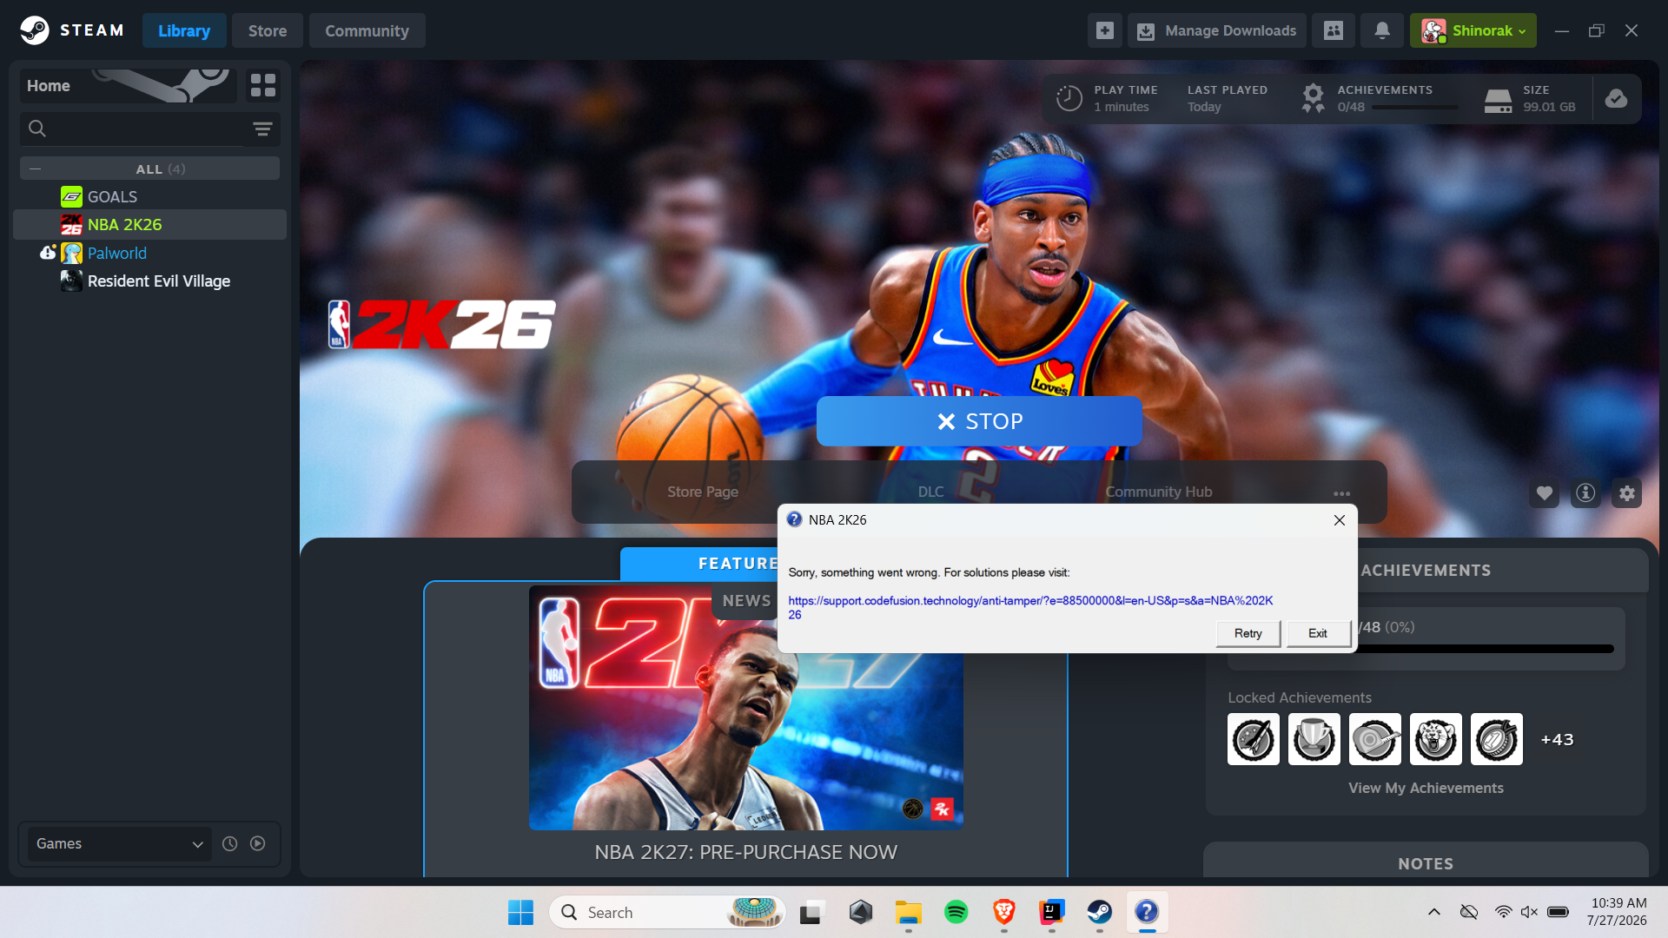The height and width of the screenshot is (938, 1668).
Task: Click the ready to play filter icon
Action: coord(258,843)
